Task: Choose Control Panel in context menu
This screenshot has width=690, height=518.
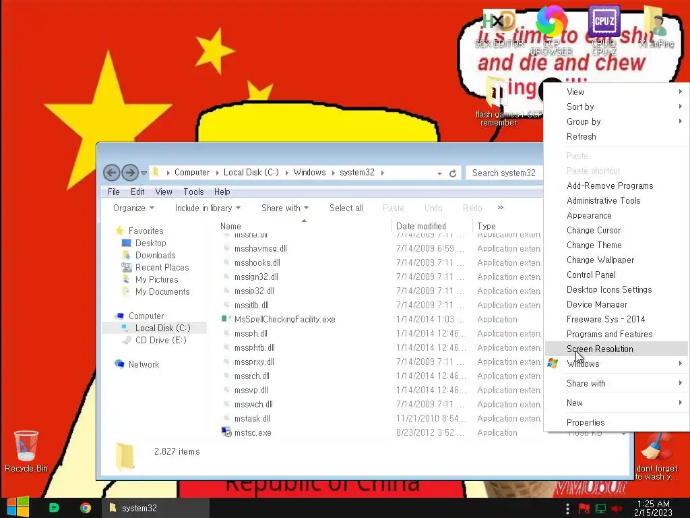Action: (617, 275)
